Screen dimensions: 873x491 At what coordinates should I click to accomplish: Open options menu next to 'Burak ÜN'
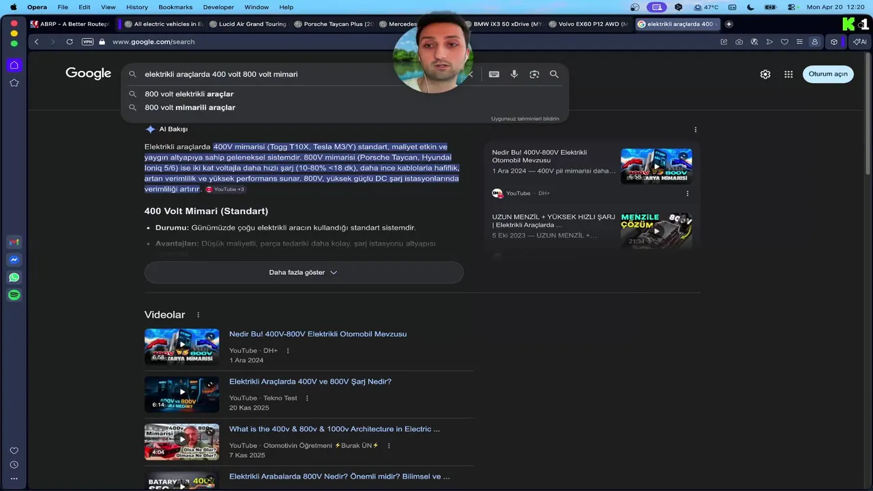(x=389, y=446)
